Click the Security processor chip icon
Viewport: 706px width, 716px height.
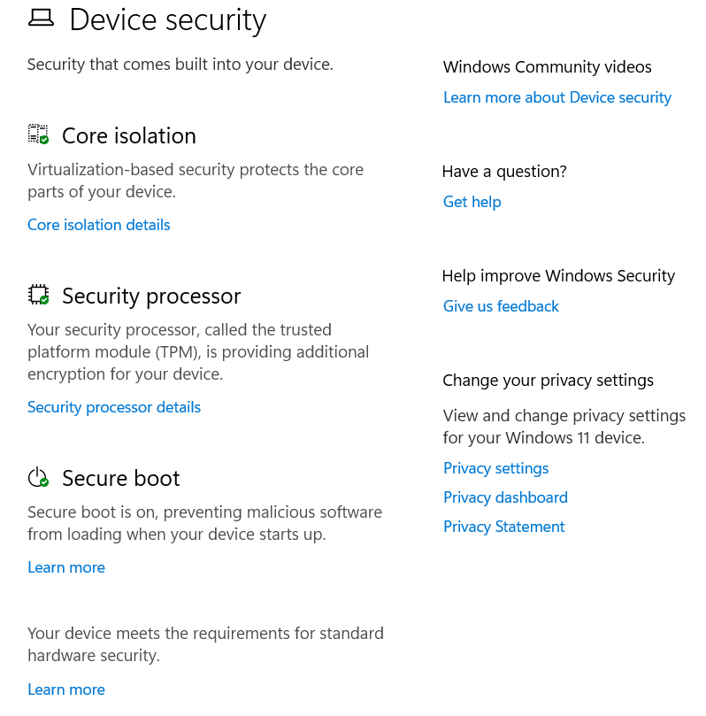(38, 295)
